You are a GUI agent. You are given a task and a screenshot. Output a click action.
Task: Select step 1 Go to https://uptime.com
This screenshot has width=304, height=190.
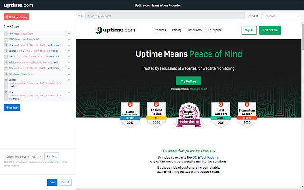38,34
